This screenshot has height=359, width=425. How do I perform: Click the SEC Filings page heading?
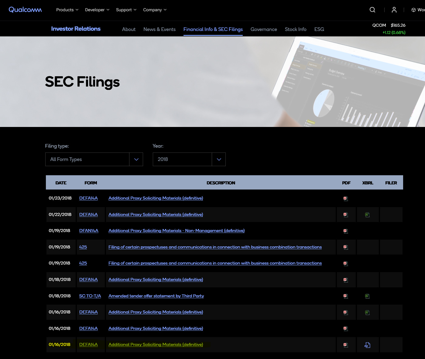[82, 82]
